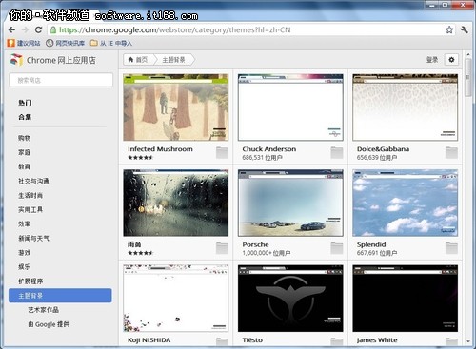
Task: Select highlighted 主题背景 sidebar item
Action: point(60,296)
